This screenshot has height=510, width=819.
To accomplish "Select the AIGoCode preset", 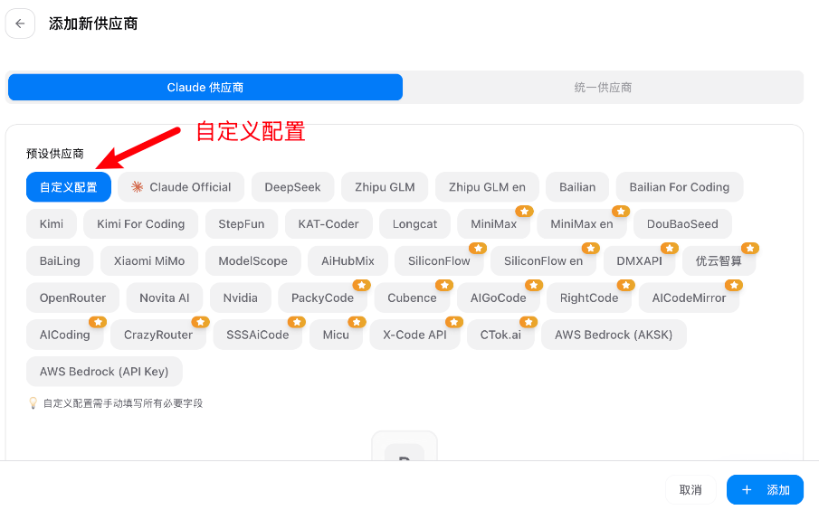I will [x=498, y=298].
